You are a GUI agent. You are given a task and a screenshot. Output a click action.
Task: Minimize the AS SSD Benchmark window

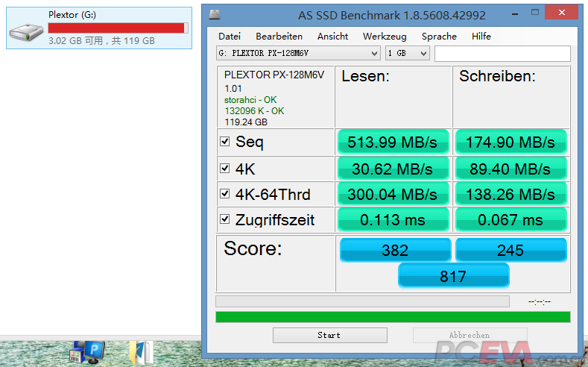(515, 14)
